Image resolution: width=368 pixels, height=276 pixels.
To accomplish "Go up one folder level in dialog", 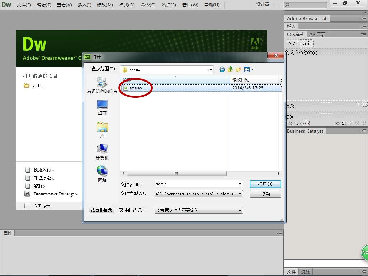I will (x=230, y=69).
